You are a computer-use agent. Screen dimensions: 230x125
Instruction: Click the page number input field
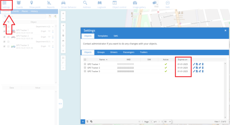pos(151,122)
